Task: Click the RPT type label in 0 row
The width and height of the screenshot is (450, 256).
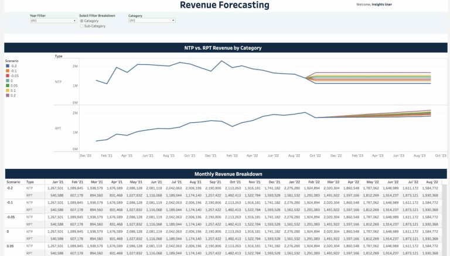Action: pos(29,238)
